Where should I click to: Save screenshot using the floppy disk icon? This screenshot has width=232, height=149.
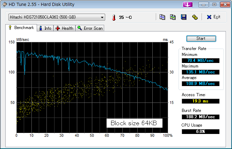coord(183,17)
